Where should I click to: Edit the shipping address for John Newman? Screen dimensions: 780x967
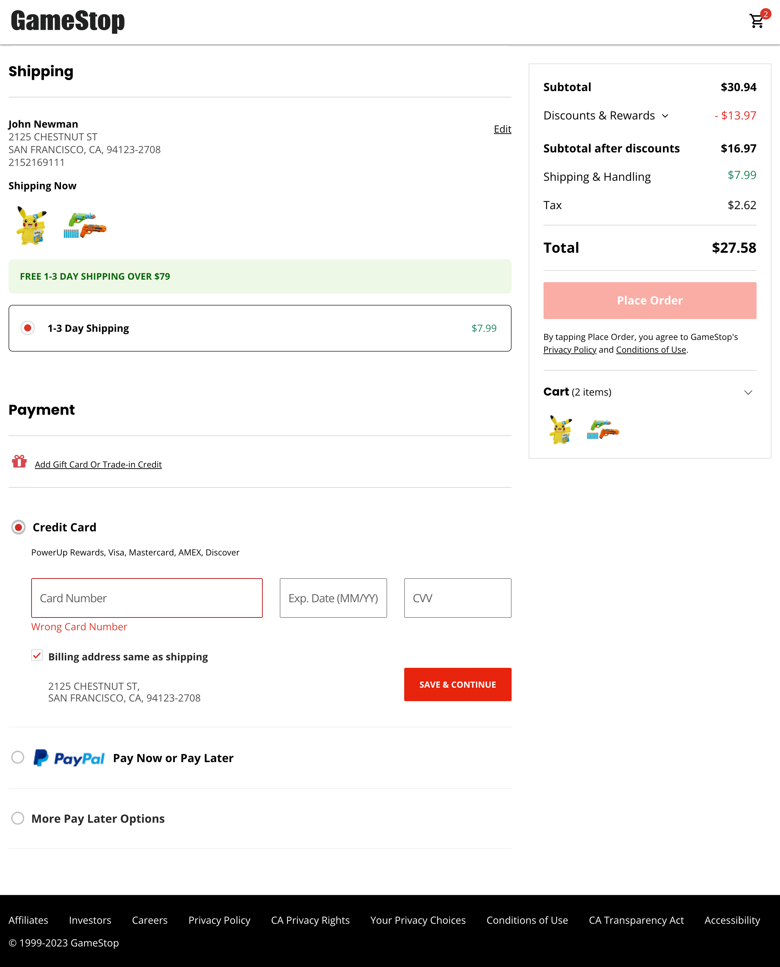click(x=502, y=129)
